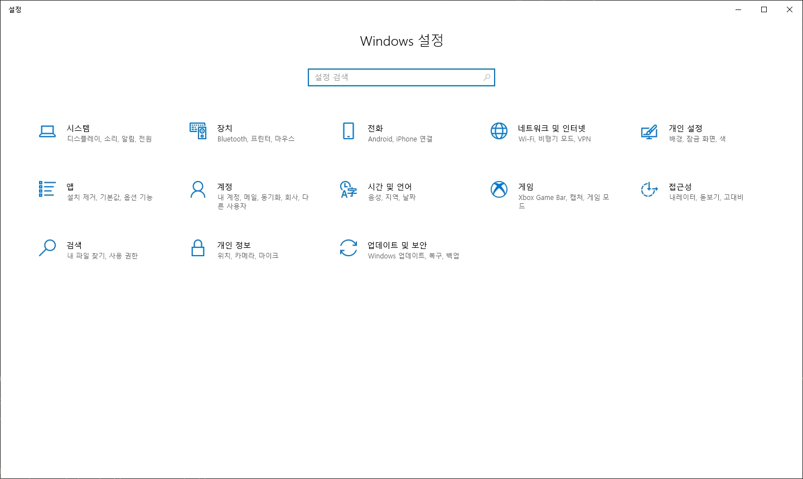This screenshot has height=479, width=803.
Task: Open the 개인 설정 paintbrush icon
Action: (650, 131)
